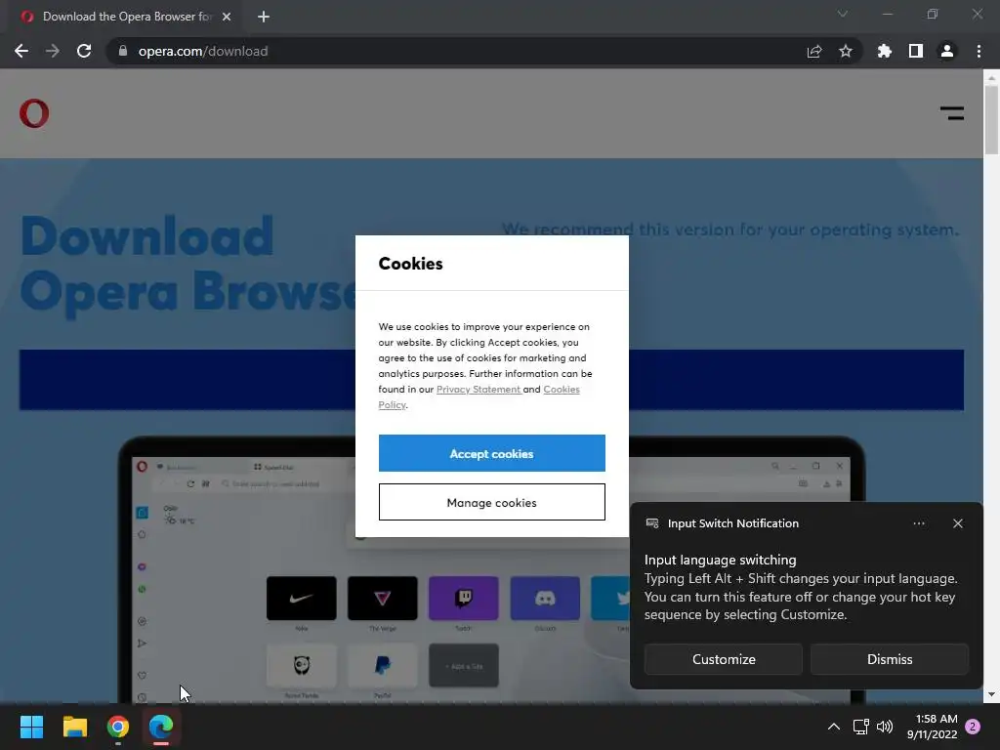Close the Opera download tab

pyautogui.click(x=227, y=17)
